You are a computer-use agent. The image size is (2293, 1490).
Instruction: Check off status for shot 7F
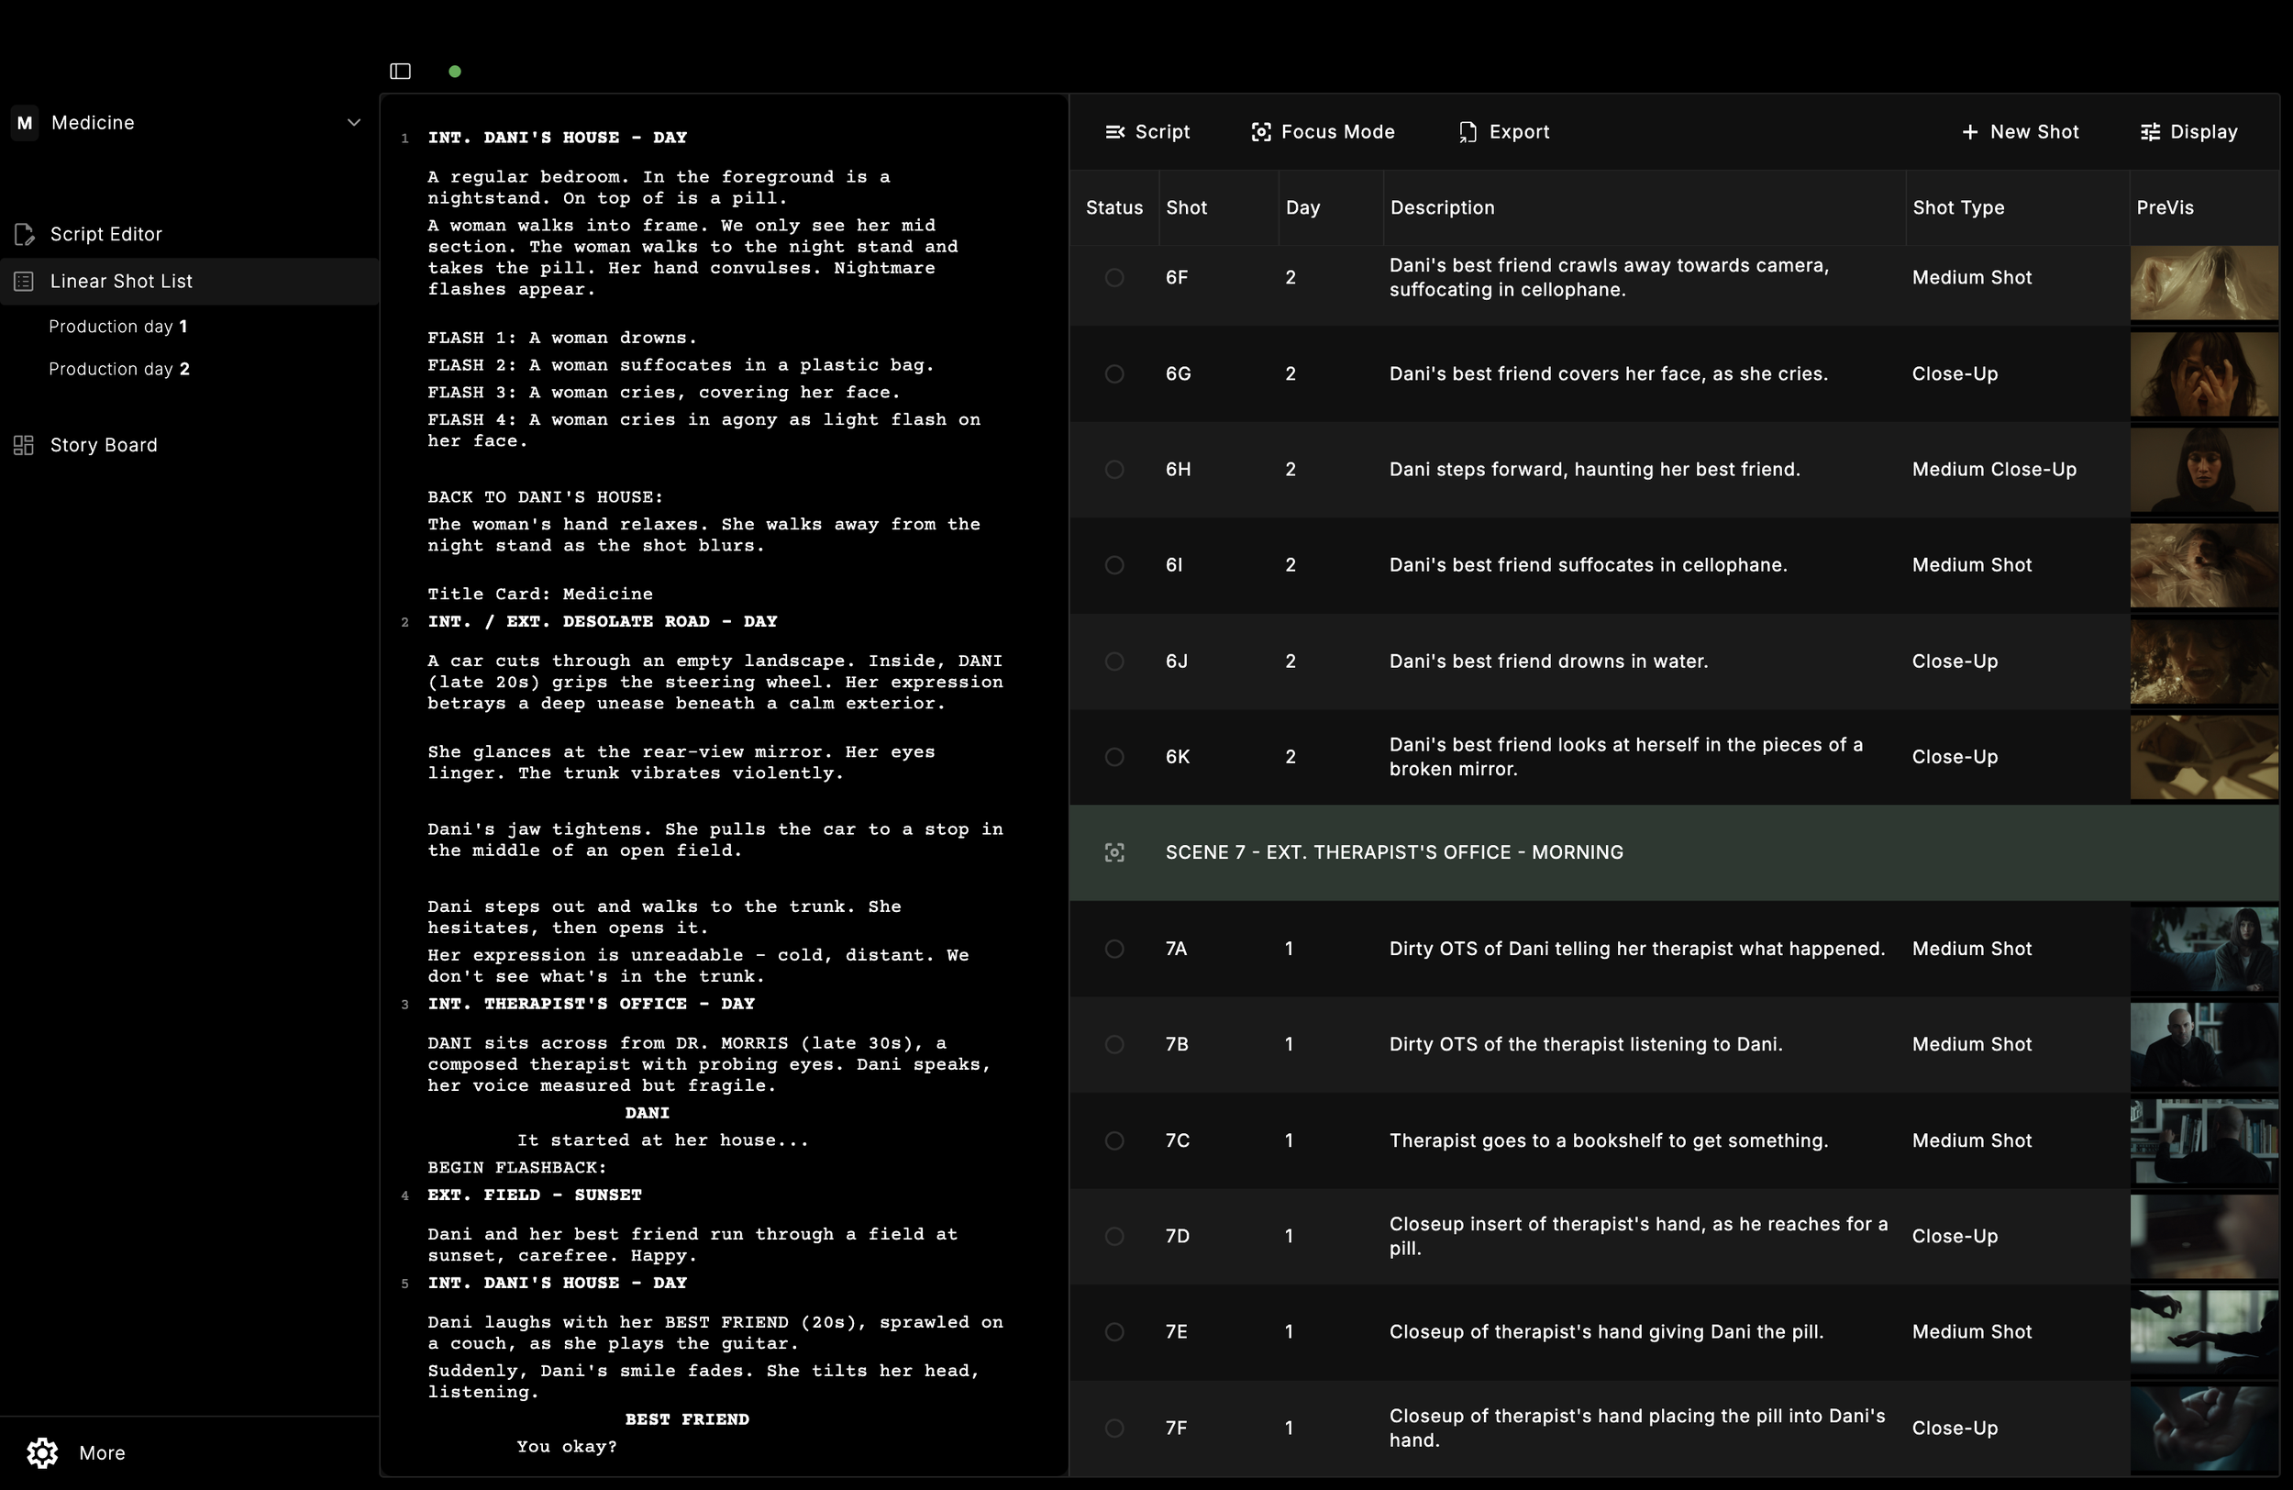pos(1113,1429)
